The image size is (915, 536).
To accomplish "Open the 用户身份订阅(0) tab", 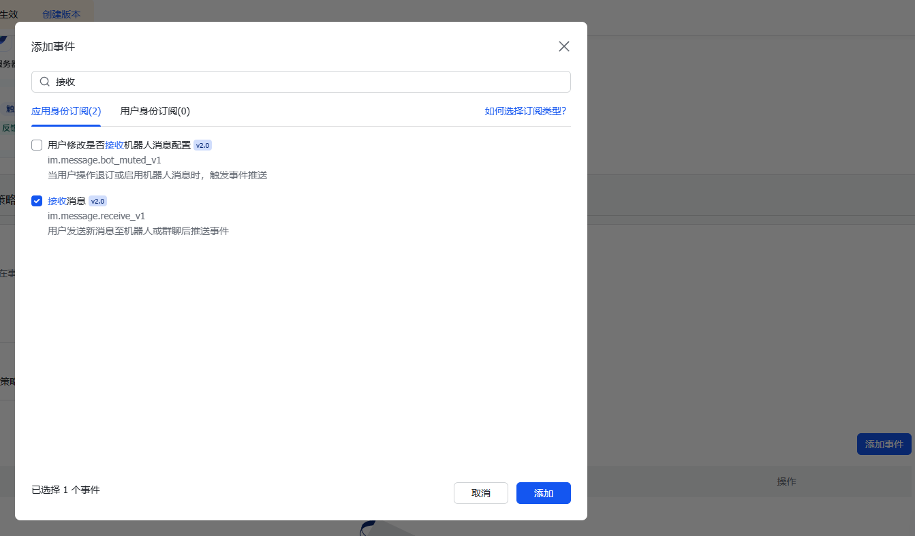I will [155, 111].
